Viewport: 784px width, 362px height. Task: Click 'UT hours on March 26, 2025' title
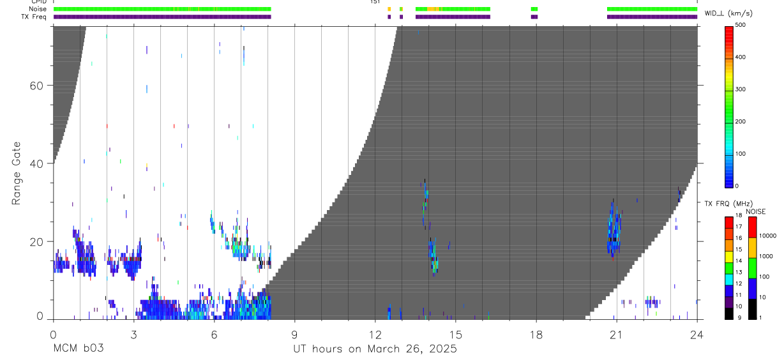pos(375,349)
